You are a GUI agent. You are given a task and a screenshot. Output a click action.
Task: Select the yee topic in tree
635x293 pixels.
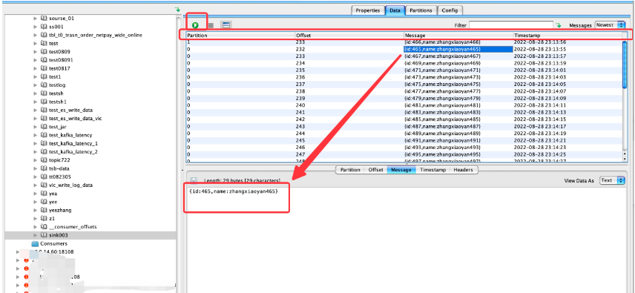pyautogui.click(x=53, y=202)
